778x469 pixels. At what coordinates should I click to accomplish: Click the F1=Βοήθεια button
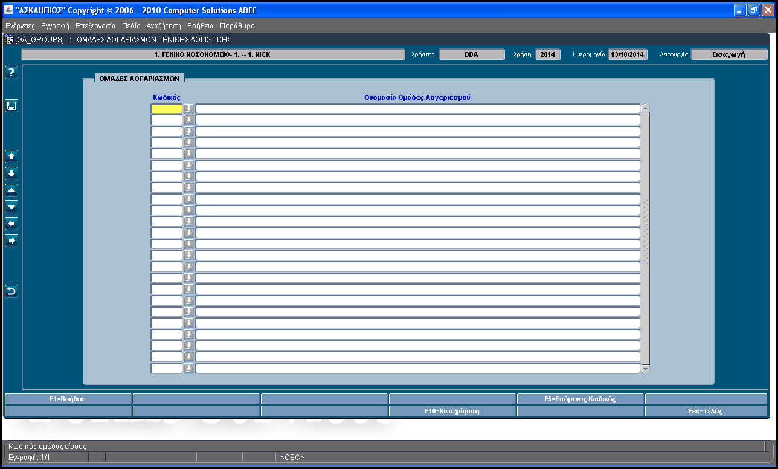point(68,399)
